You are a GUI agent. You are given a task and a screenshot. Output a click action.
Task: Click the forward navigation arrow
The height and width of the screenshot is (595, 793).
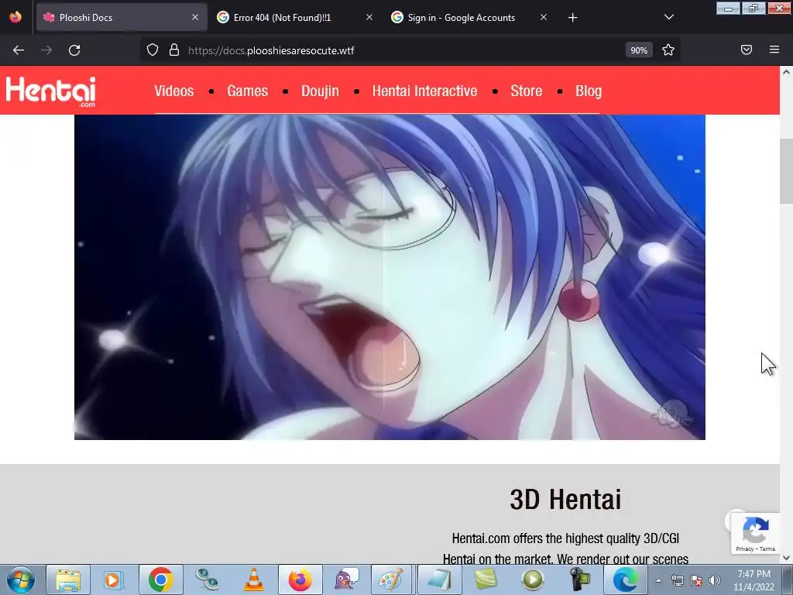click(46, 50)
